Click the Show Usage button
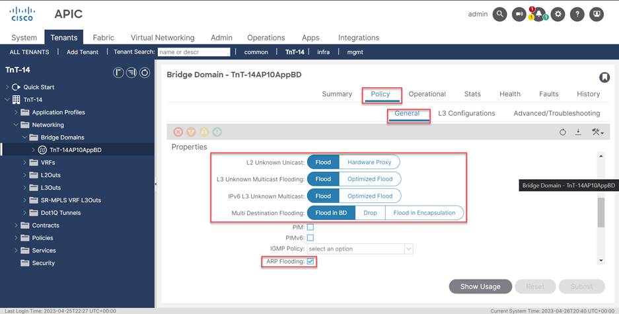 point(480,286)
